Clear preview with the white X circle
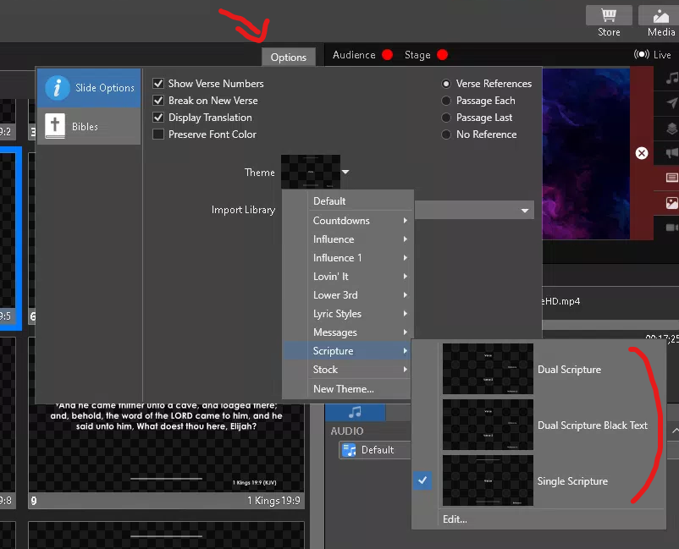Screen dimensions: 679x549 [642, 153]
